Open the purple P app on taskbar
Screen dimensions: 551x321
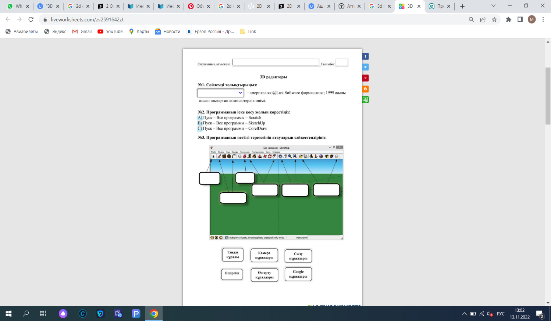click(x=136, y=314)
